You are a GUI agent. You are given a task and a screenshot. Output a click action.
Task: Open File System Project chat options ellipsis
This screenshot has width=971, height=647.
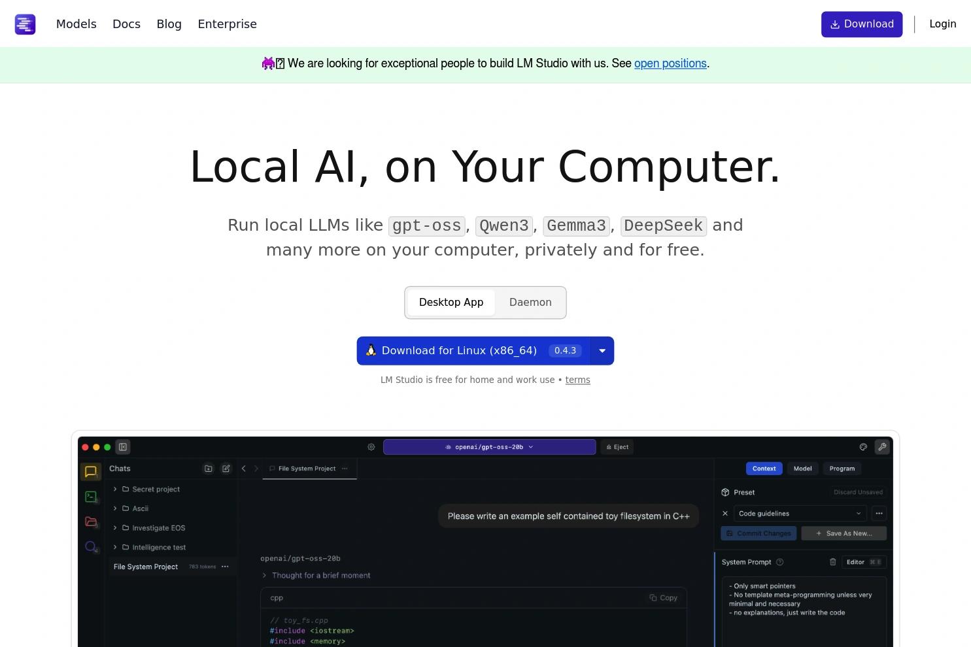tap(225, 567)
